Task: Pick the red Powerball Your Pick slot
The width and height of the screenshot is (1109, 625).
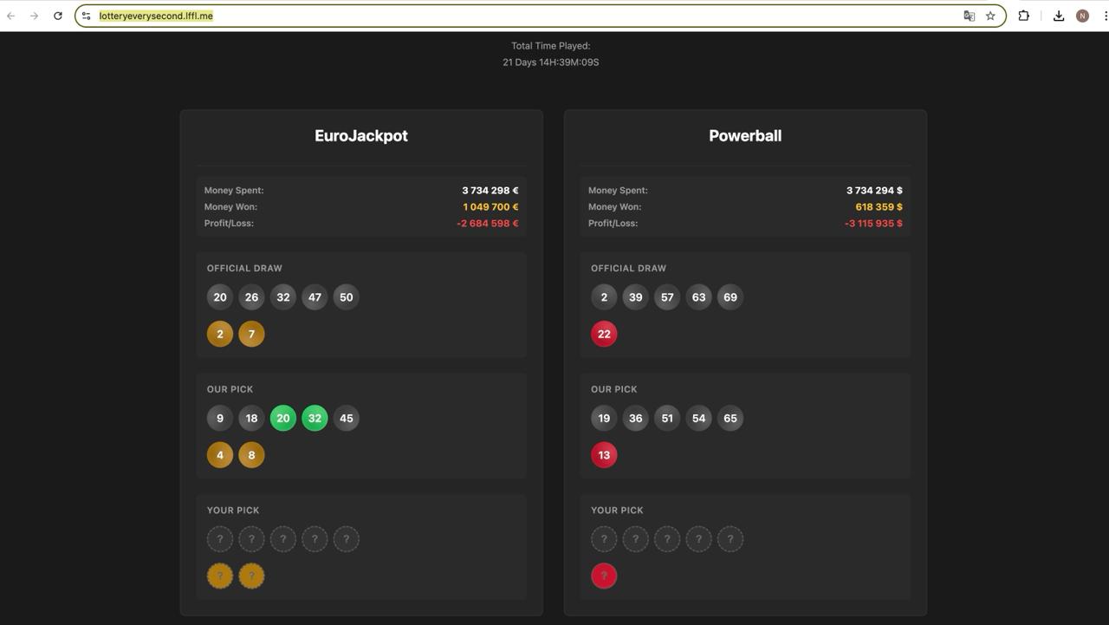Action: click(x=604, y=576)
